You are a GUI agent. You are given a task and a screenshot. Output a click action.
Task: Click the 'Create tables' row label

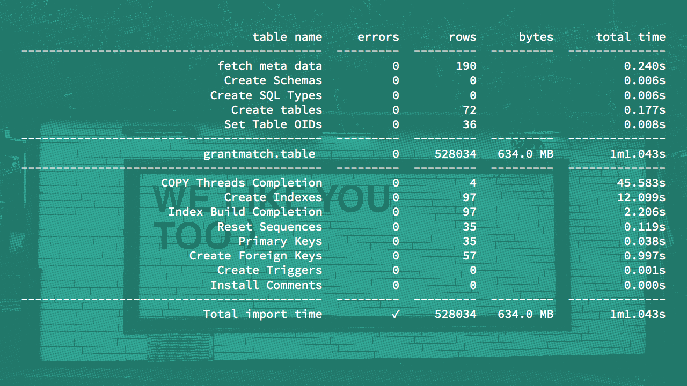point(276,110)
